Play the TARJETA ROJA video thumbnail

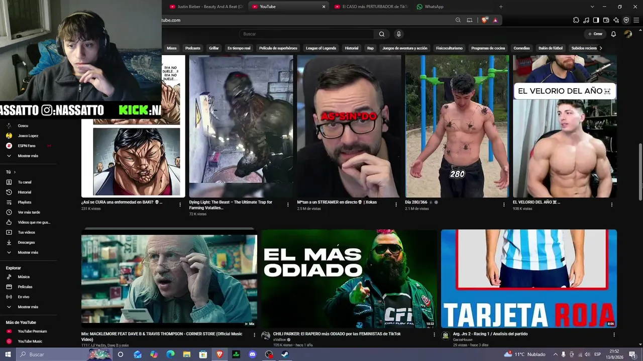point(529,279)
